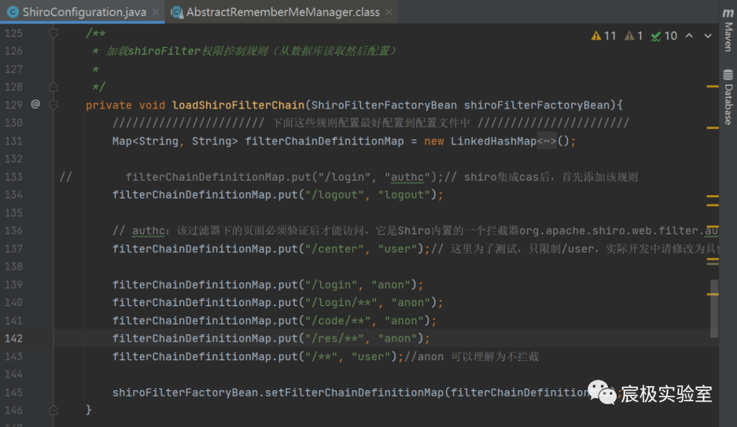The height and width of the screenshot is (427, 737).
Task: Click the weak warning indicator showing 1
Action: click(x=634, y=35)
